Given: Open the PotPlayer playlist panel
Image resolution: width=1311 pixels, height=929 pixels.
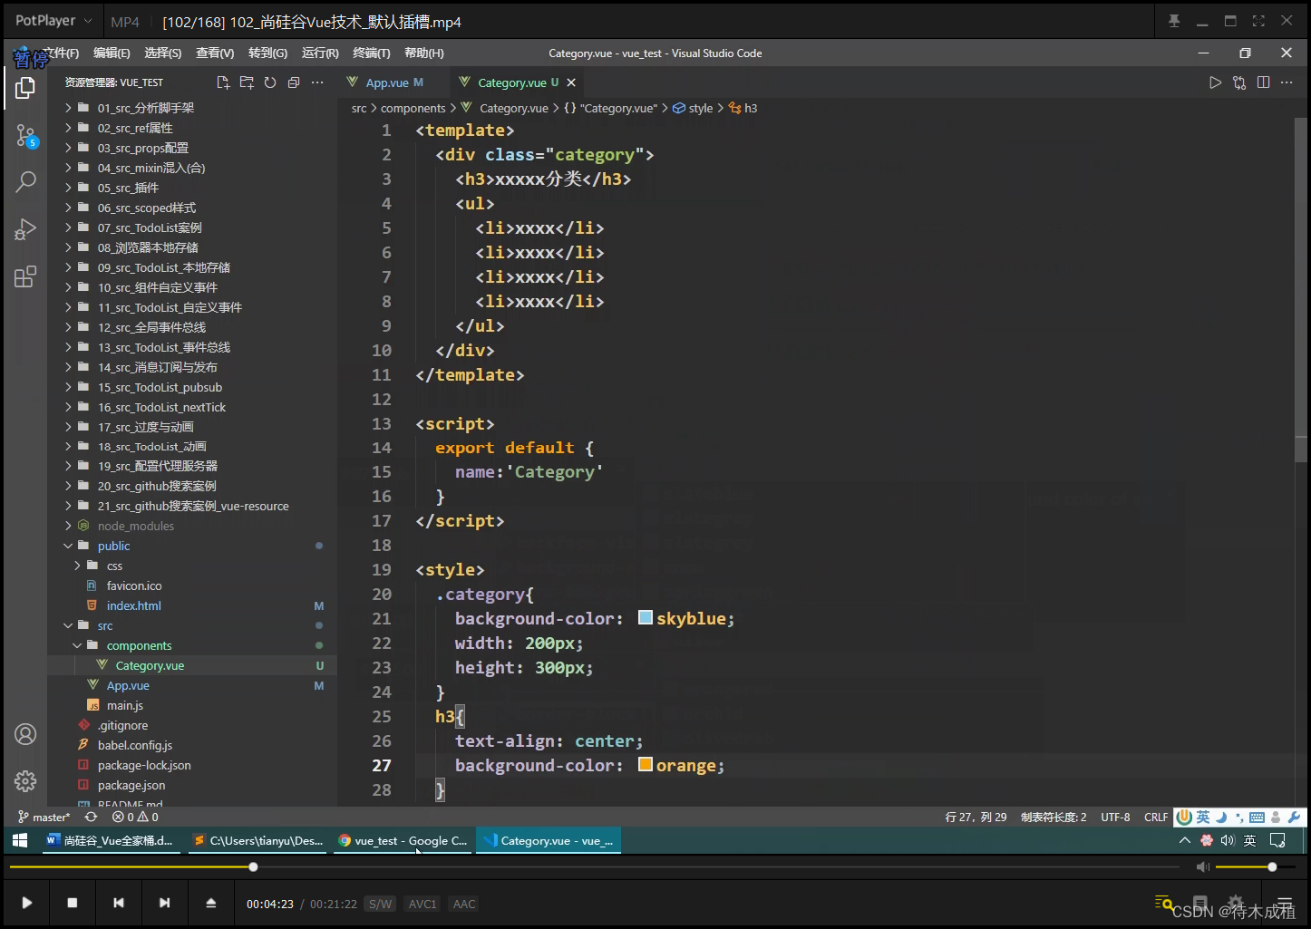Looking at the screenshot, I should 1284,903.
